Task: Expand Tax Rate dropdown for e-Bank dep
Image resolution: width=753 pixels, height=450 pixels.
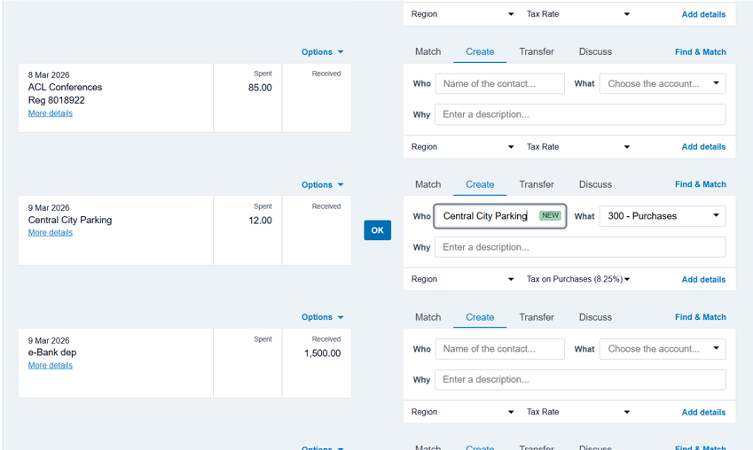Action: pos(578,412)
